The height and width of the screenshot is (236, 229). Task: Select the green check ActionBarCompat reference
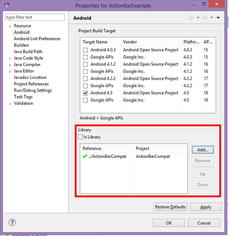pyautogui.click(x=104, y=156)
